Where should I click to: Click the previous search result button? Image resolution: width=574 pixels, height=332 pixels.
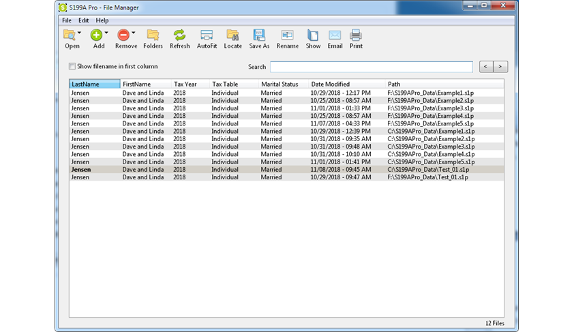486,67
